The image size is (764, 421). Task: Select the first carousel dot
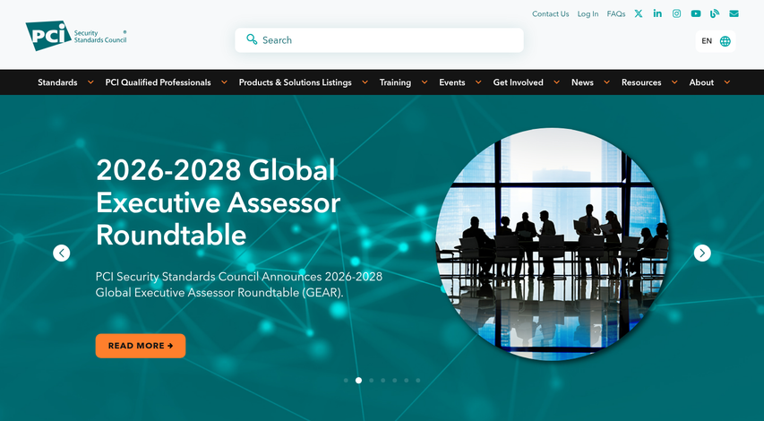[x=346, y=381]
